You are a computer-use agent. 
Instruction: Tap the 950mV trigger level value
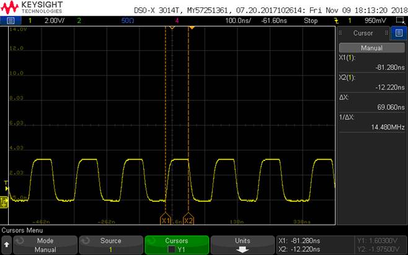point(375,20)
